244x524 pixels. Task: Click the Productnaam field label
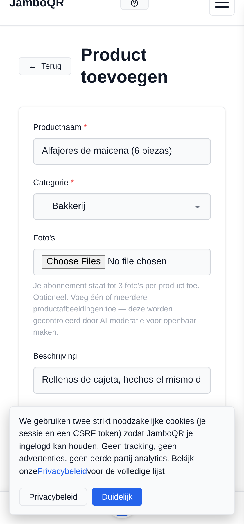click(57, 127)
